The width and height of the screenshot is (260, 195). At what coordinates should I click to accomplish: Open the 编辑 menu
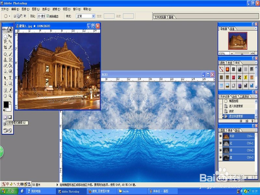click(x=15, y=9)
